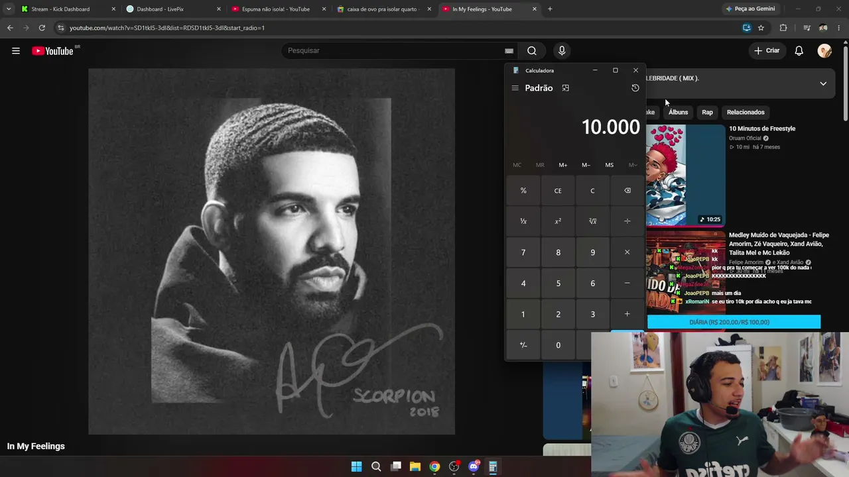Open the calculator memory list dropdown

(633, 165)
